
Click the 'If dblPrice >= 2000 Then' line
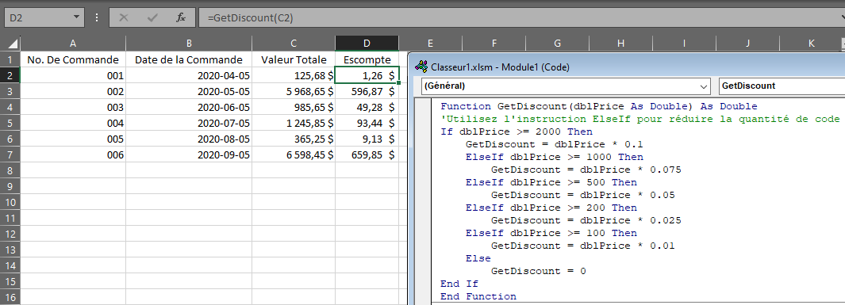(x=517, y=132)
